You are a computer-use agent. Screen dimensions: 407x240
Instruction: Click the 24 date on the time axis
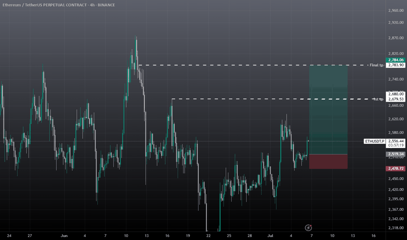(9, 236)
